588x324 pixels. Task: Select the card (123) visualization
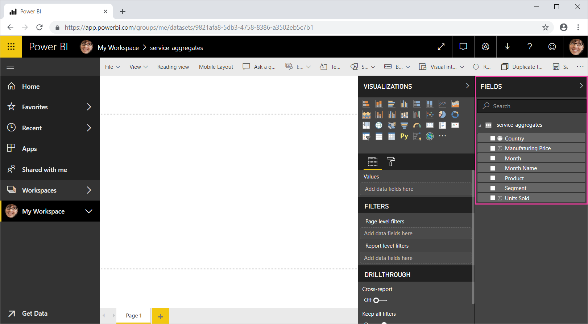click(430, 125)
